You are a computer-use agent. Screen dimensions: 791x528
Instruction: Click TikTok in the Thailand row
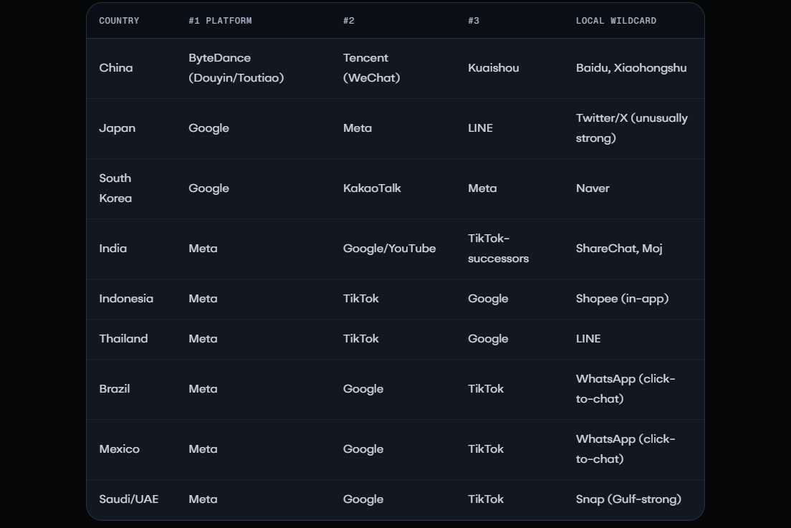click(x=360, y=339)
